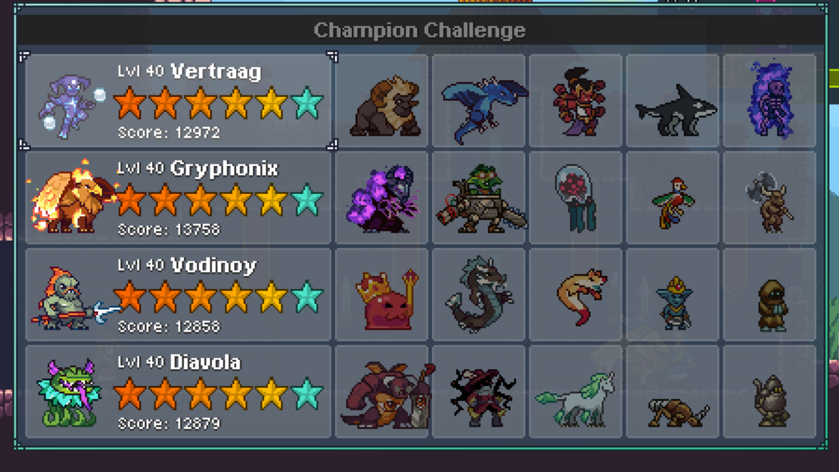This screenshot has height=472, width=839.
Task: Click Vertraag's teal sixth star
Action: pyautogui.click(x=307, y=103)
